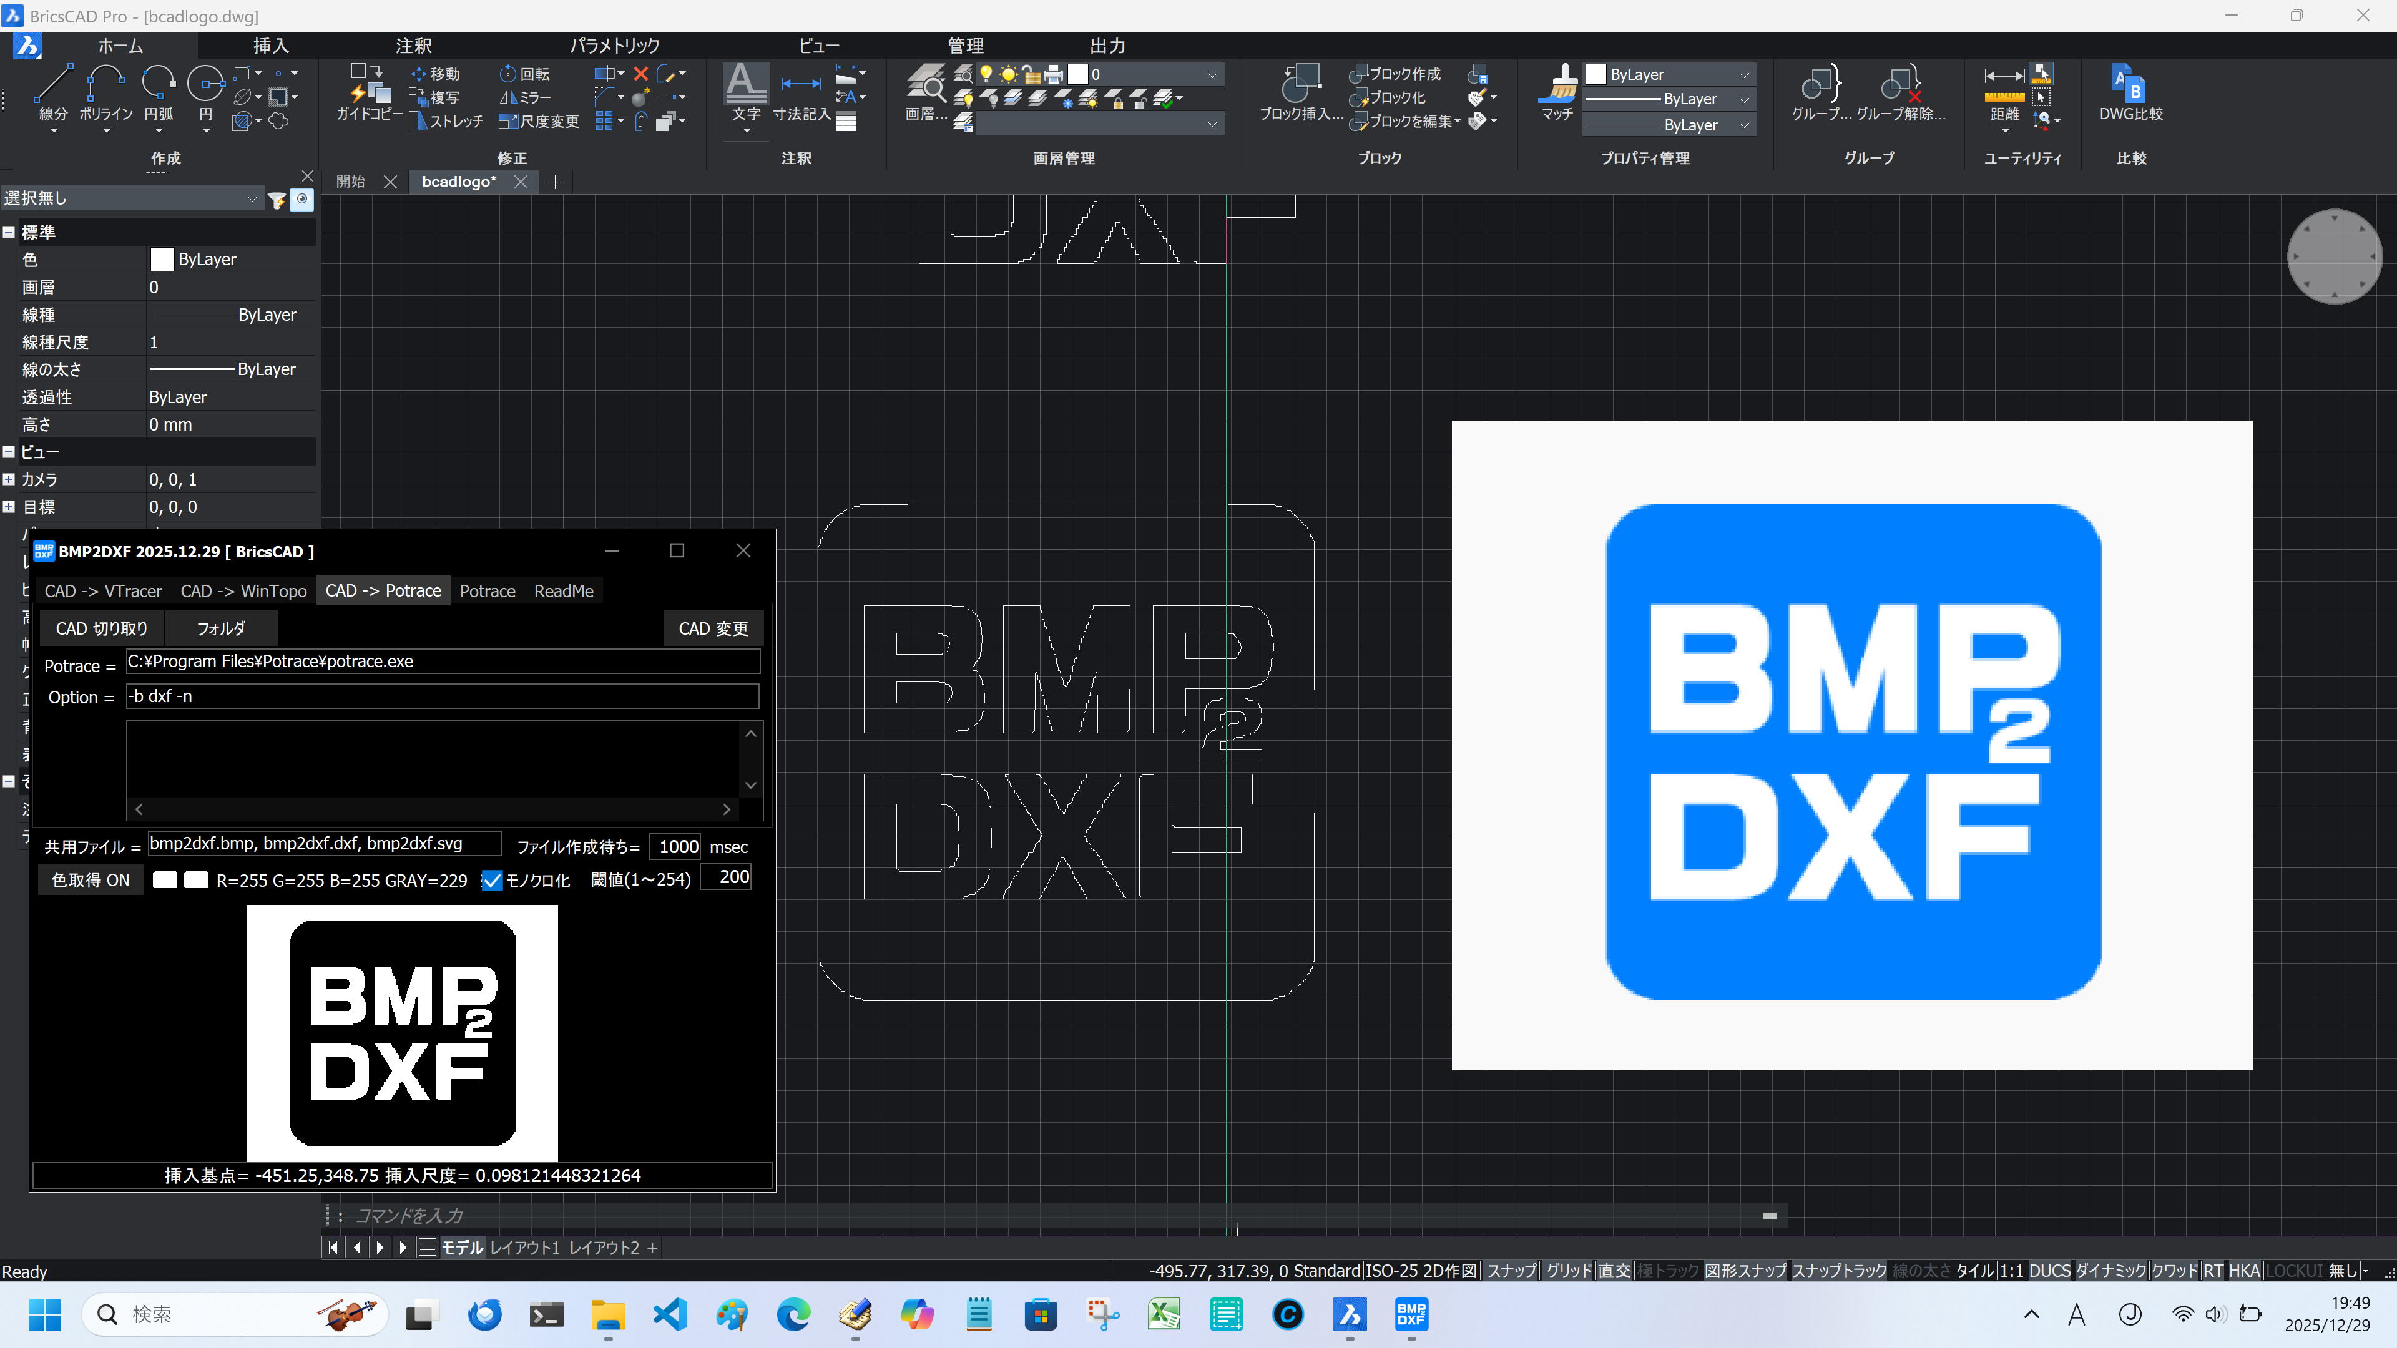Toggle スナップ in the status bar

pyautogui.click(x=1511, y=1271)
